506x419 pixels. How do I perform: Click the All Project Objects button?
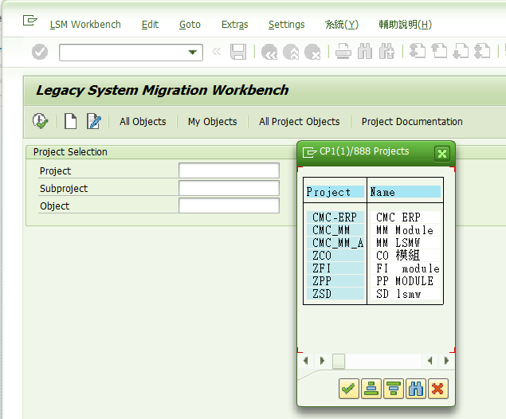pos(300,122)
